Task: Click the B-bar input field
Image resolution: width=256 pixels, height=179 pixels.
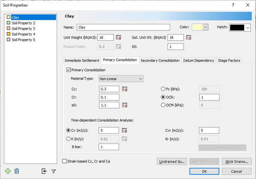Action: point(109,147)
